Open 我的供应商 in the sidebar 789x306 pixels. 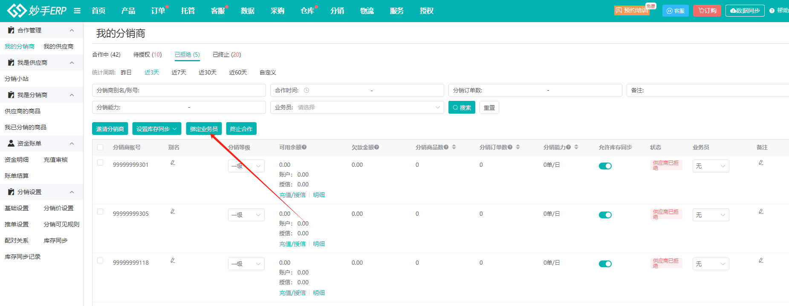[x=58, y=46]
